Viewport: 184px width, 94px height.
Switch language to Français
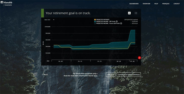point(166,4)
